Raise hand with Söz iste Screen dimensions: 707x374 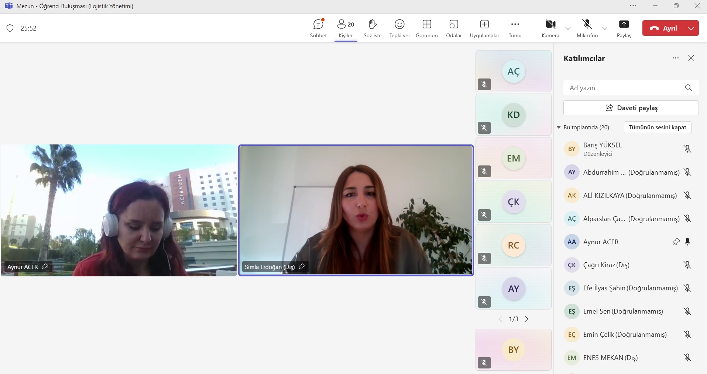point(373,28)
